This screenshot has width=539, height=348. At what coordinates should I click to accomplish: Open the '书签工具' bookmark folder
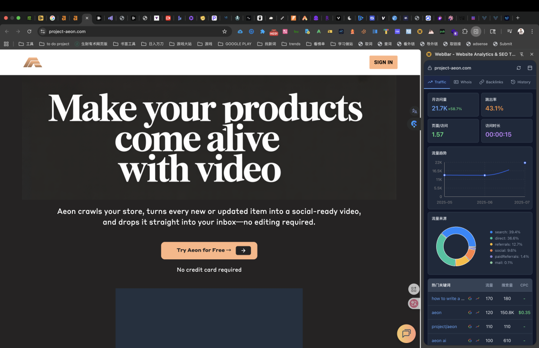124,44
